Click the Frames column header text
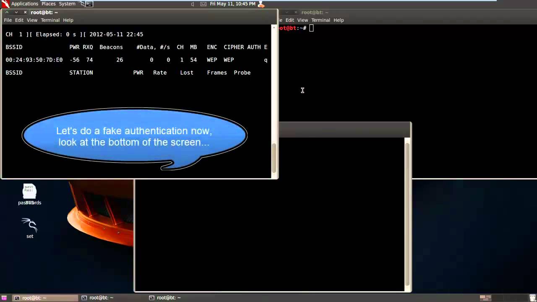This screenshot has width=537, height=302. (217, 73)
